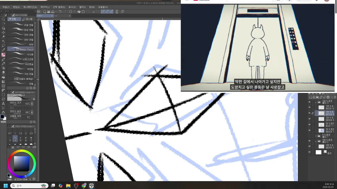This screenshot has height=189, width=337.
Task: Open Clip Studio with the swirl icon
Action: [x=39, y=12]
